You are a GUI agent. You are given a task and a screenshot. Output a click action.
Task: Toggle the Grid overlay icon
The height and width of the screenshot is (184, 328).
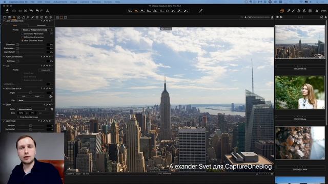coord(310,11)
